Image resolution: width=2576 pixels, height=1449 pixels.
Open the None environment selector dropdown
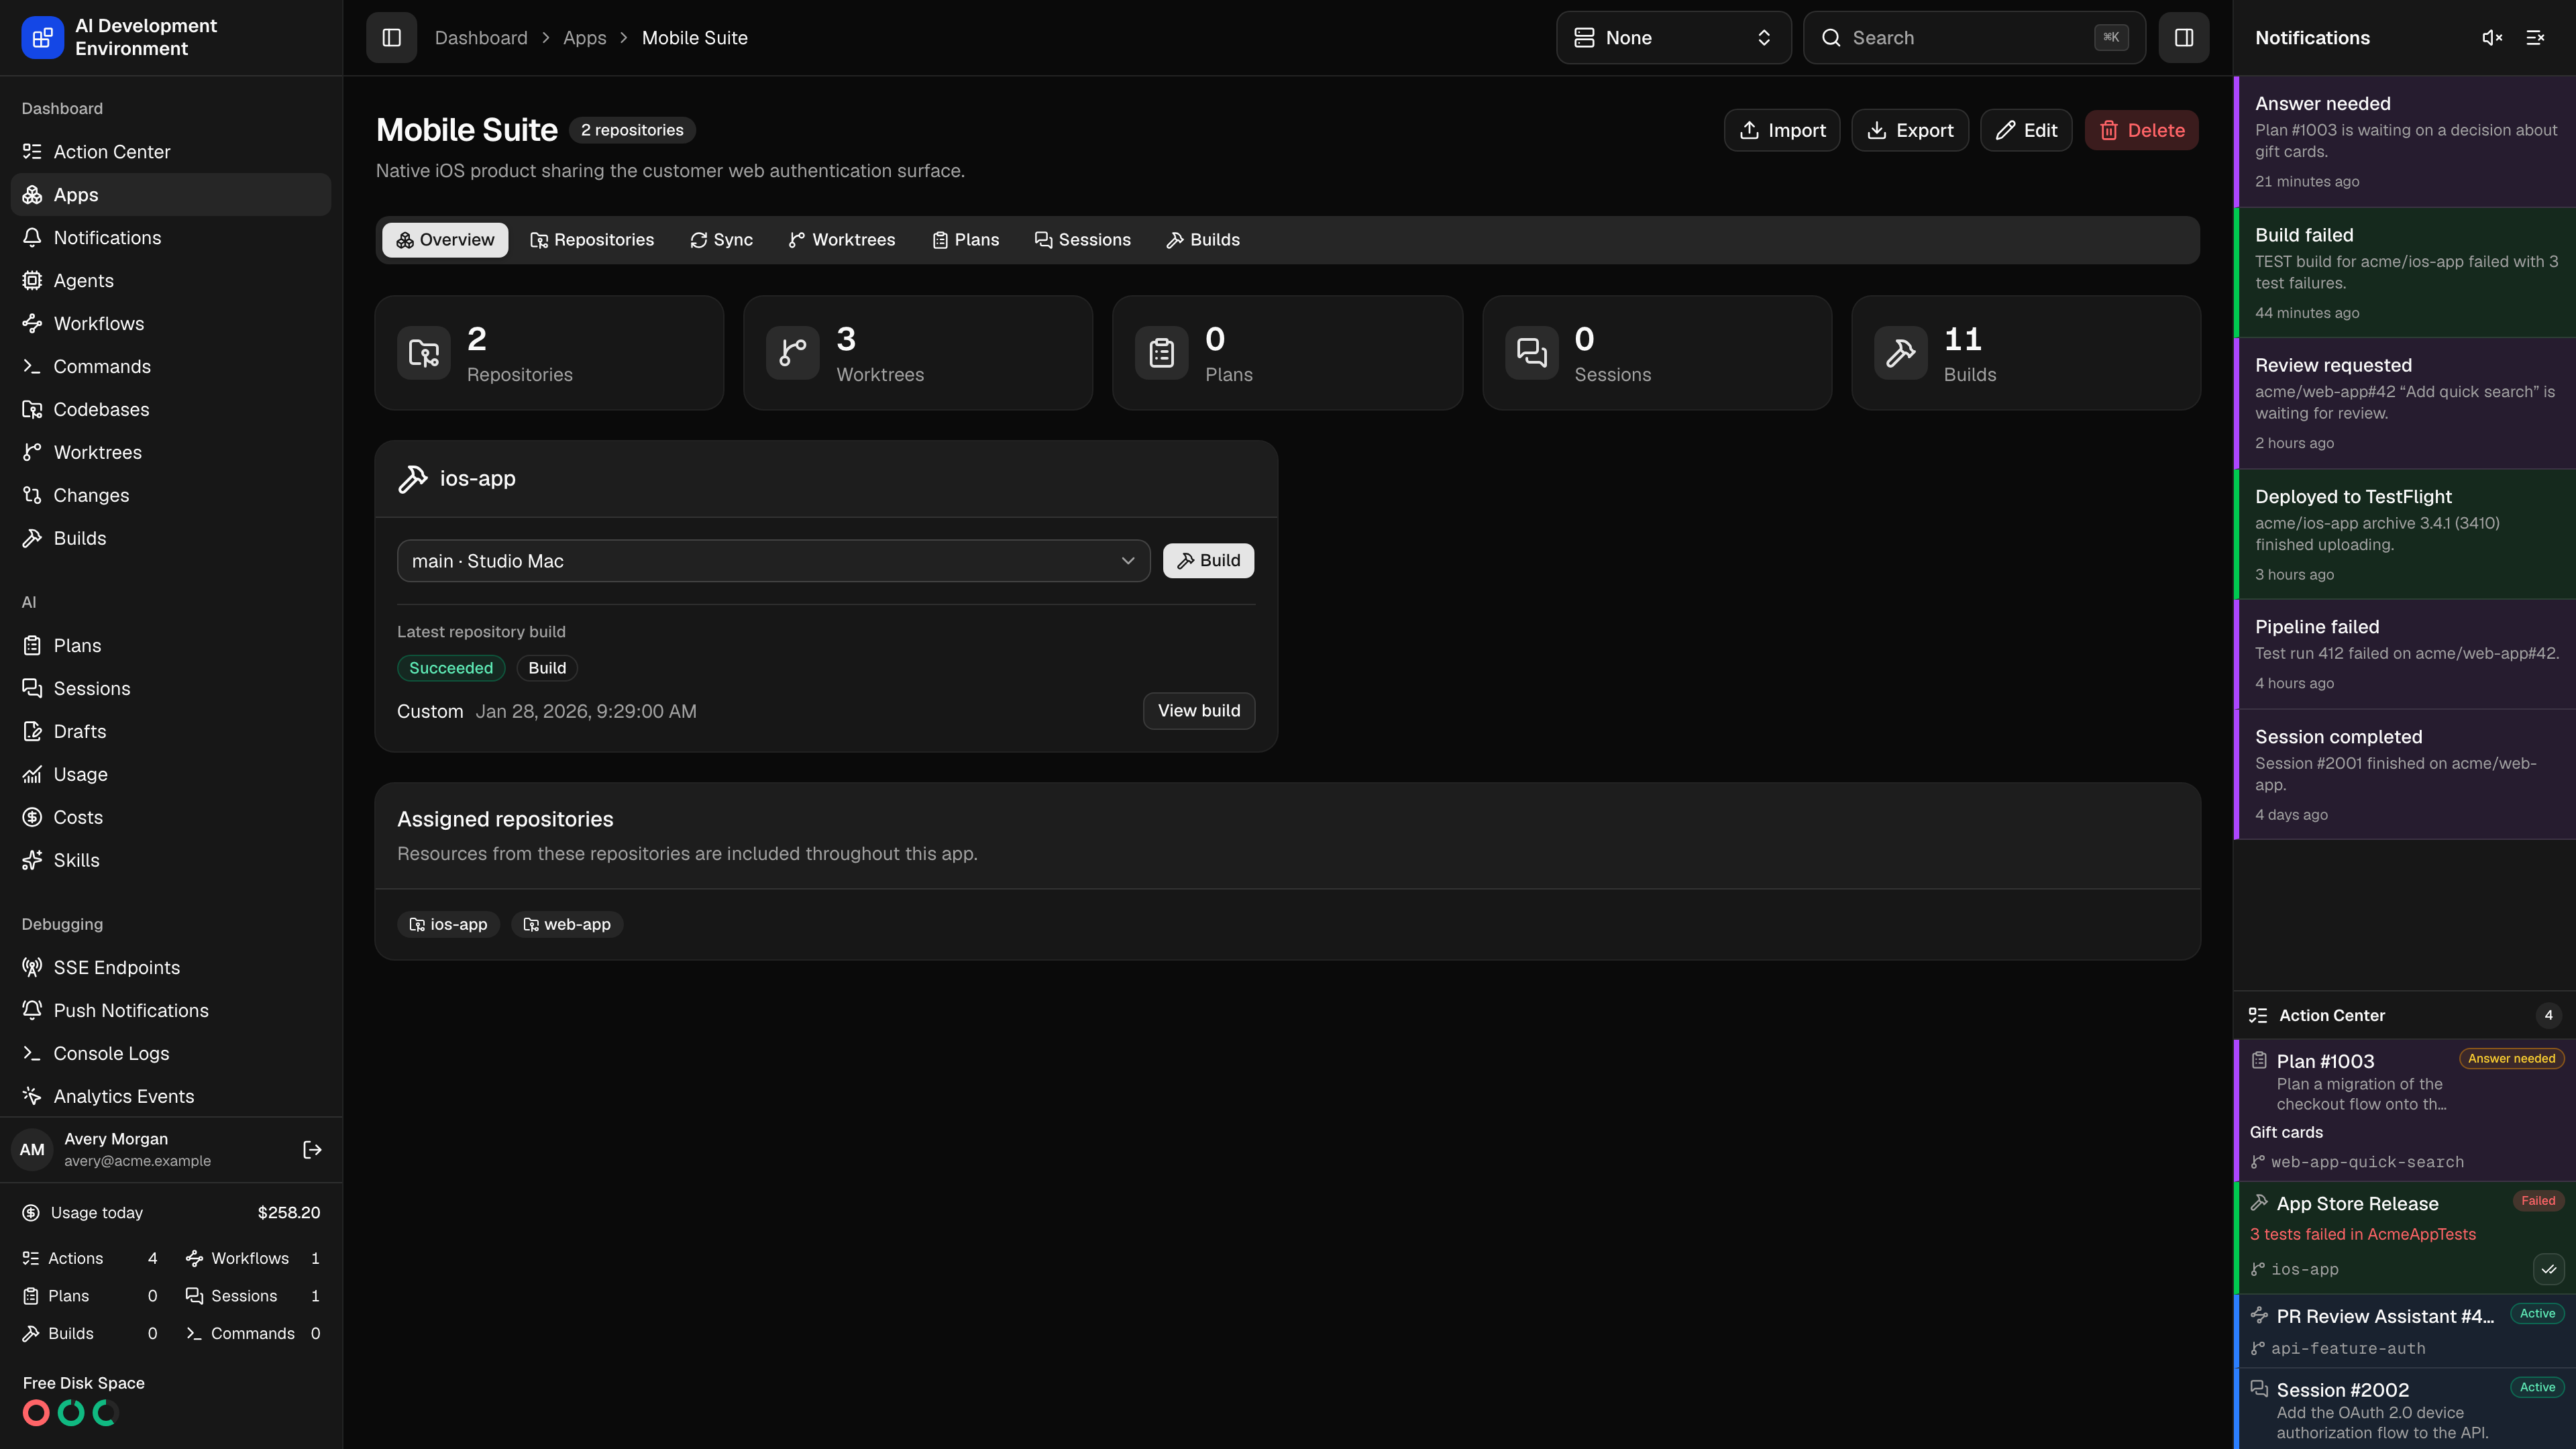[x=1673, y=38]
